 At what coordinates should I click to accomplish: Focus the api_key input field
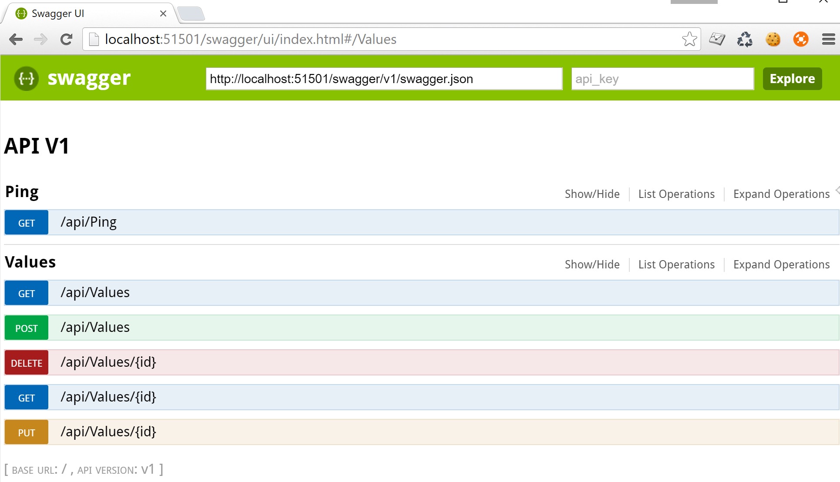(662, 79)
